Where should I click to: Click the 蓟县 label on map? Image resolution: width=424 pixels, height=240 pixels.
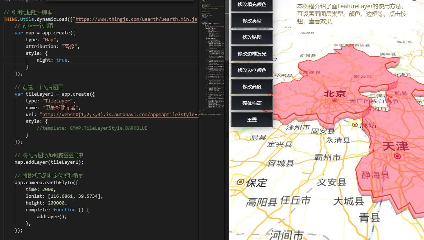coord(401,92)
